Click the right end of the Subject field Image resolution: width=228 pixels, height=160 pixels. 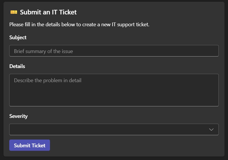(x=208, y=51)
